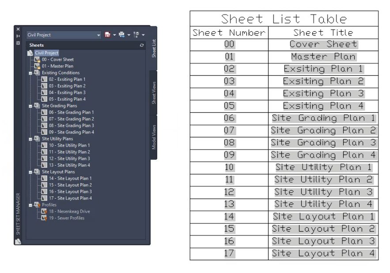Click table cell with sheet number 17
Screen dimensions: 390x273
(x=229, y=254)
